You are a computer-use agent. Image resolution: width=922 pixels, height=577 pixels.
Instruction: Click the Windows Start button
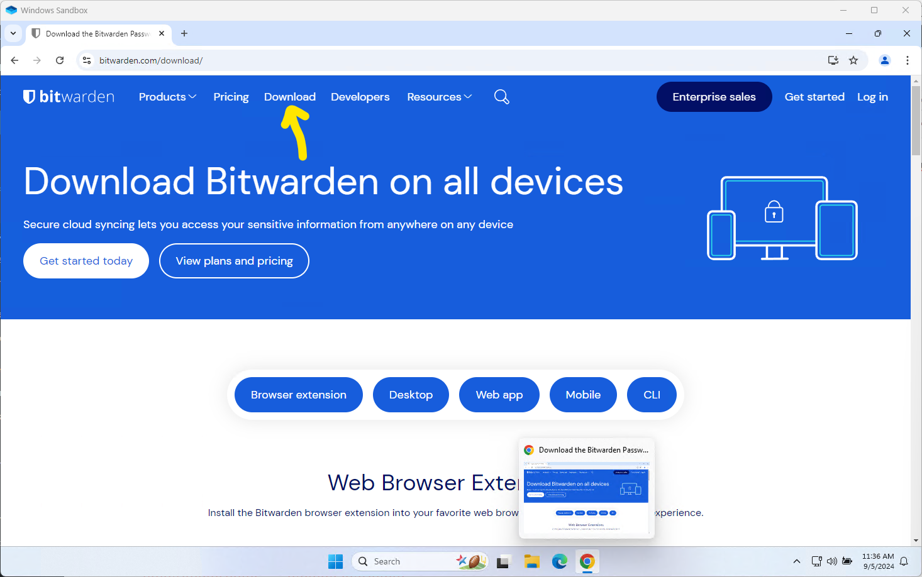click(336, 561)
